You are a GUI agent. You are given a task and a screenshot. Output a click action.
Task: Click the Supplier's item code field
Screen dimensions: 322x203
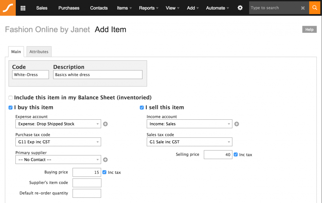(87, 183)
